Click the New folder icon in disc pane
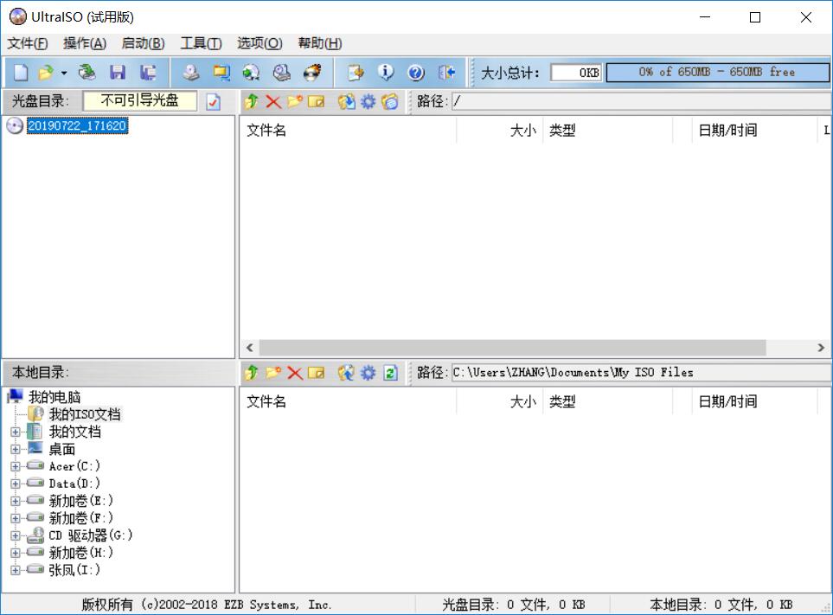The image size is (833, 615). pos(295,101)
